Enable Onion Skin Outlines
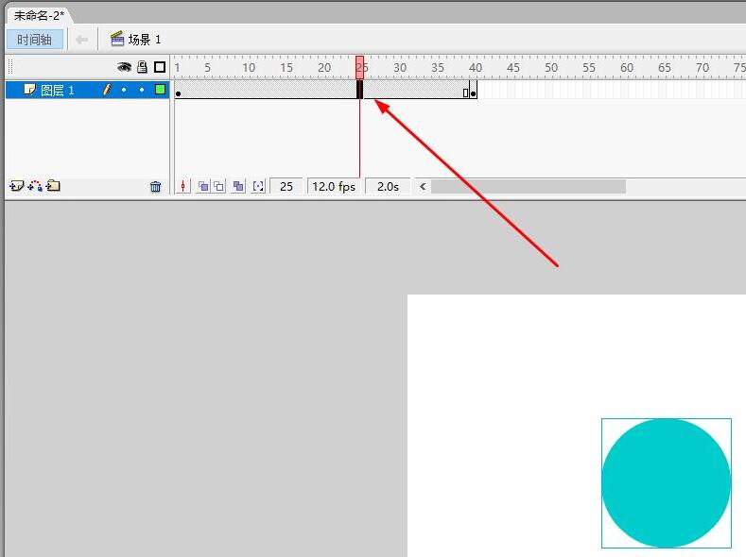The image size is (746, 557). tap(218, 186)
